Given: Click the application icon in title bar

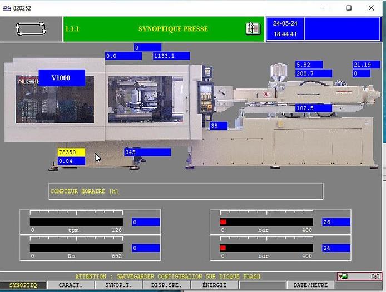Looking at the screenshot, I should point(7,8).
